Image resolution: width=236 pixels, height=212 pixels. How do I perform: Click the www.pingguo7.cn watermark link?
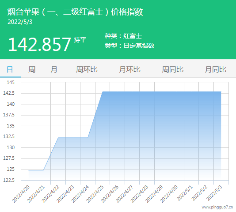point(217,207)
